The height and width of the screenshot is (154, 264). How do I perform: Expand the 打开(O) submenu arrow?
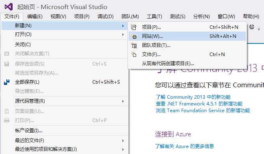[x=123, y=34]
